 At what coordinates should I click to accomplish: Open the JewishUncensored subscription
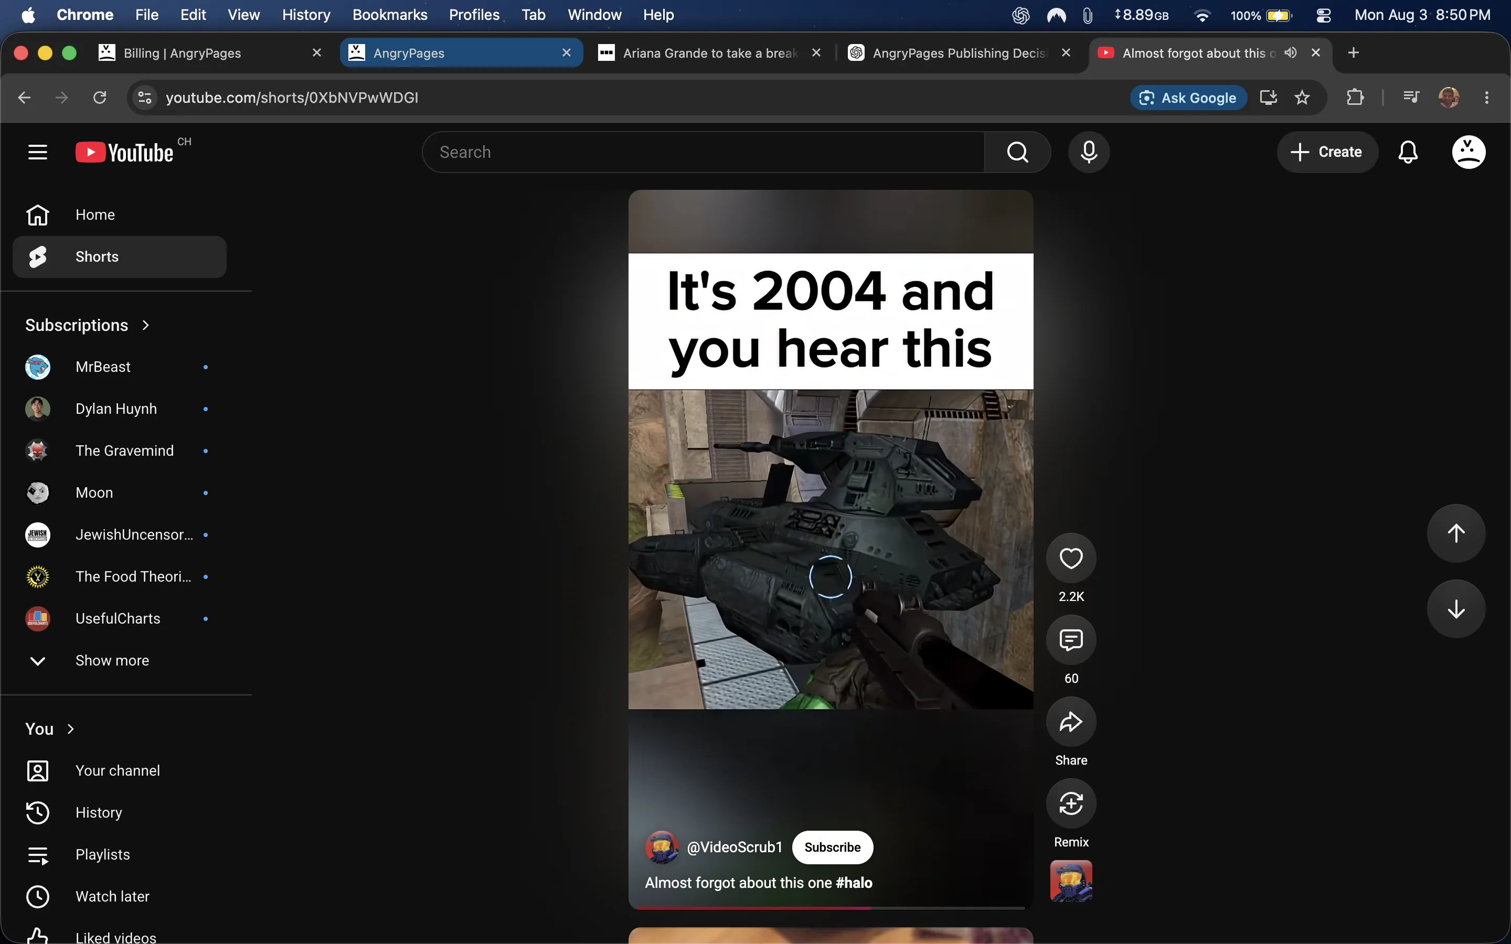(119, 534)
